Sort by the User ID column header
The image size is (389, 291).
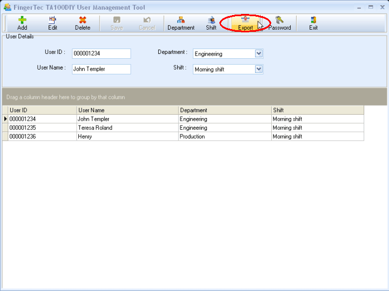coord(42,110)
